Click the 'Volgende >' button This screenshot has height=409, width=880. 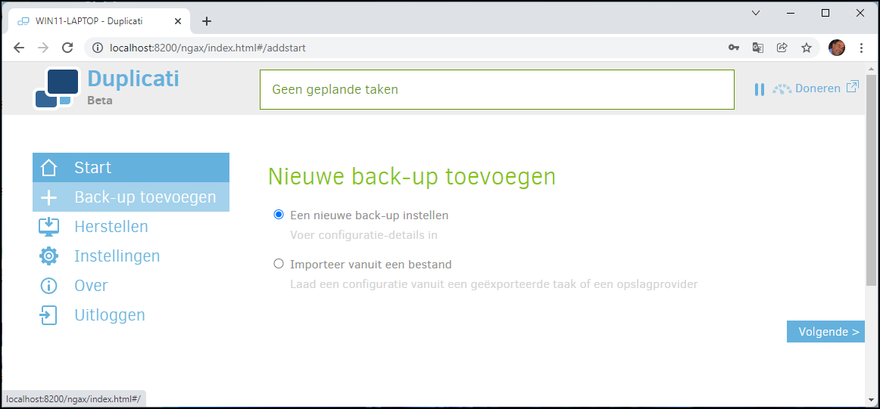tap(825, 332)
